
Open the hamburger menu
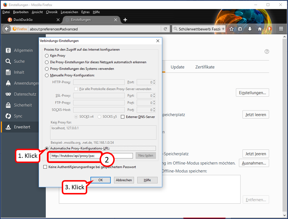tap(281, 29)
